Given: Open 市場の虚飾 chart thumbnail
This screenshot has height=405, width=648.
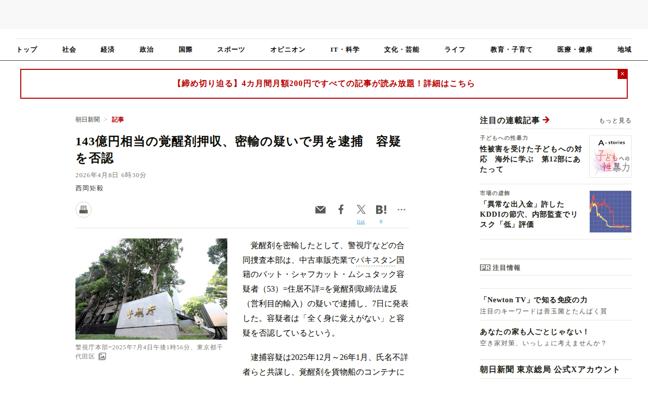Looking at the screenshot, I should [x=611, y=212].
